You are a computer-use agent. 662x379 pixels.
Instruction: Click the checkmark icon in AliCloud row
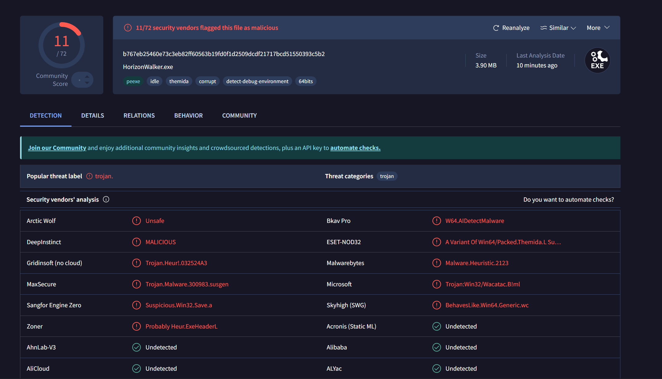pyautogui.click(x=137, y=369)
